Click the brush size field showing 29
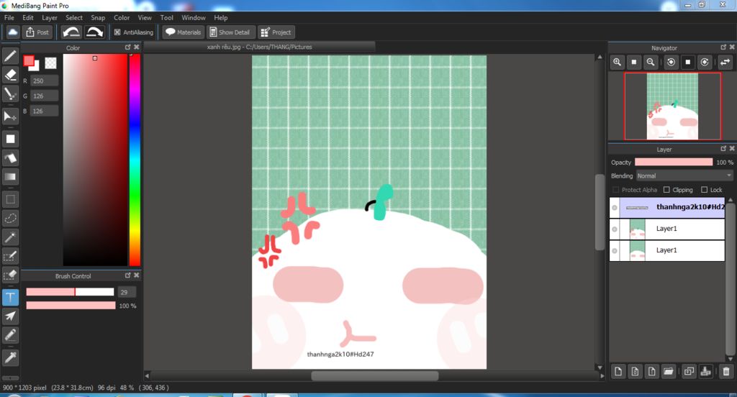Viewport: 737px width, 397px height. tap(127, 292)
